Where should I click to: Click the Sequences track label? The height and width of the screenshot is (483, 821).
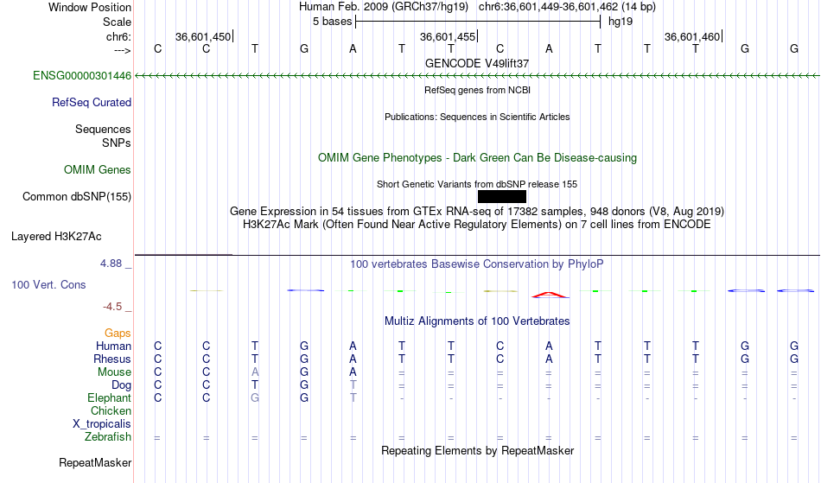[x=103, y=130]
